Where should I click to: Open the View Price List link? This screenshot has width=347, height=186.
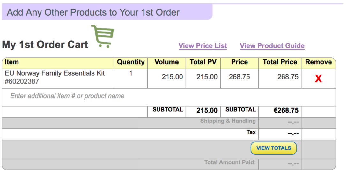pos(203,46)
